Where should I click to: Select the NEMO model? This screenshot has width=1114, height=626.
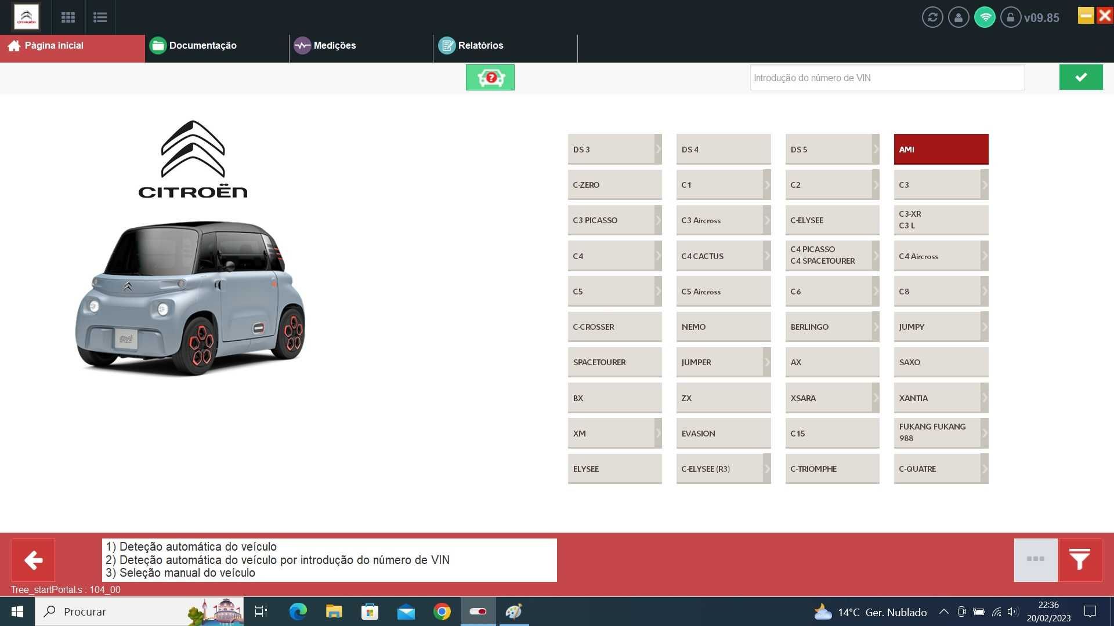click(724, 327)
